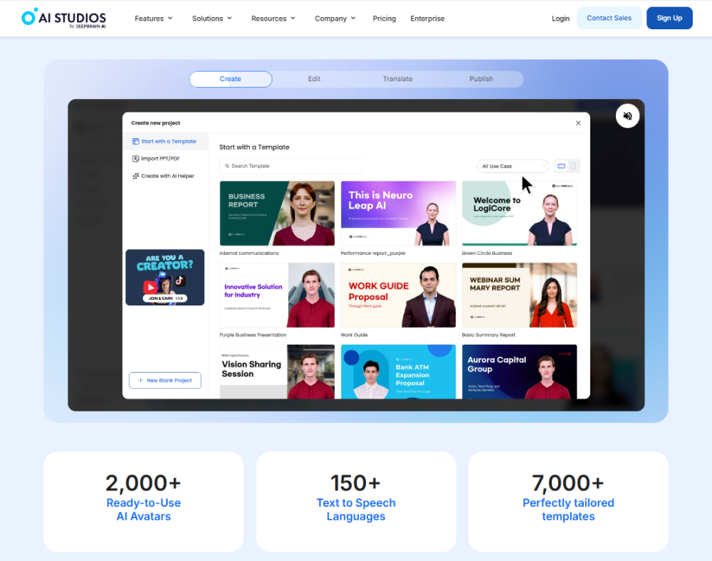
Task: Click the Purple Business Presentation caption
Action: tap(253, 335)
